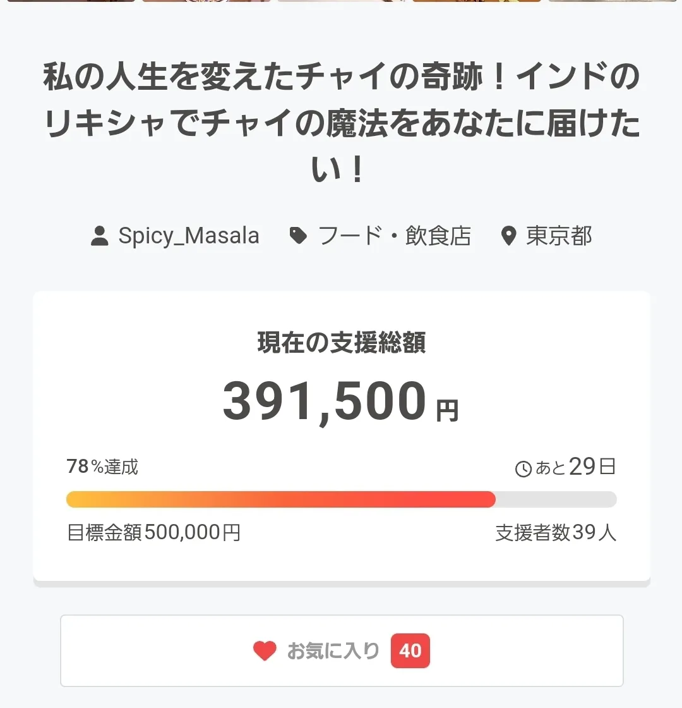682x708 pixels.
Task: Open the Spicy_Masala owner profile link
Action: 189,236
